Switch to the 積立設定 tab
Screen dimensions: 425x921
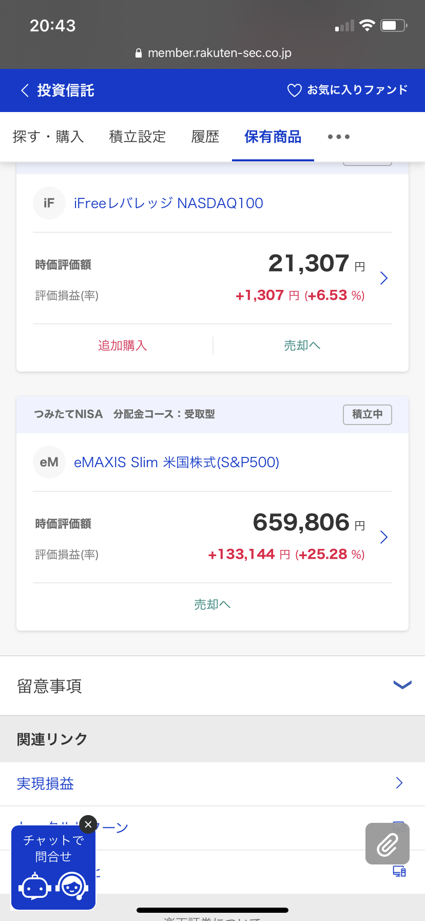coord(138,137)
